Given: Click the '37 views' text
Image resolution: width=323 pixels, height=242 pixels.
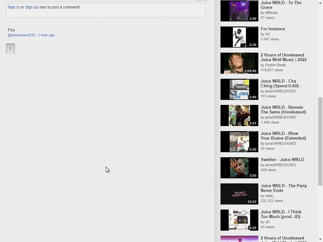Looking at the screenshot, I should (x=267, y=18).
